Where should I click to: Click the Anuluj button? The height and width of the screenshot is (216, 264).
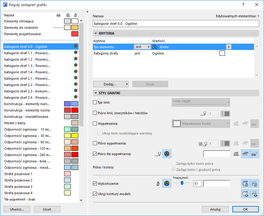(x=215, y=209)
